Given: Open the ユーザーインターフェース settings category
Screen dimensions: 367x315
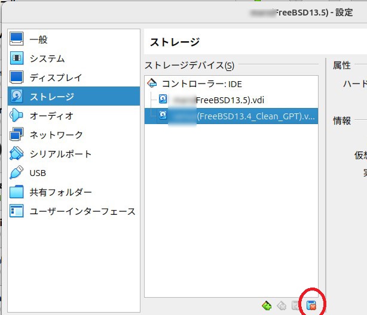Looking at the screenshot, I should (x=74, y=211).
